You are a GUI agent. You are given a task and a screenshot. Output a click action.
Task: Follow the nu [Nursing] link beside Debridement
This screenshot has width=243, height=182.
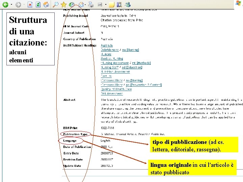[131, 50]
